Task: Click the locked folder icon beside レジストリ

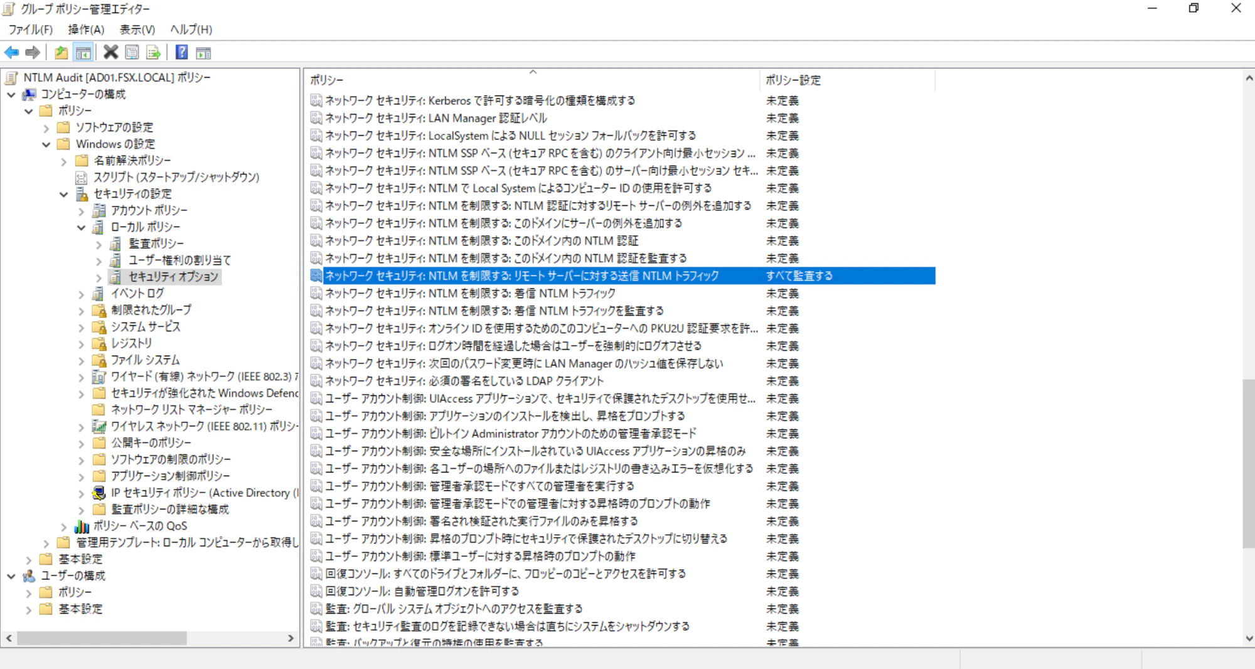Action: tap(99, 343)
